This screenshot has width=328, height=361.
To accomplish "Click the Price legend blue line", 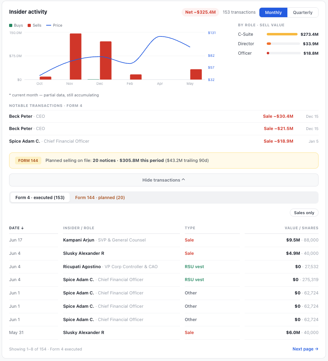I will (49, 25).
